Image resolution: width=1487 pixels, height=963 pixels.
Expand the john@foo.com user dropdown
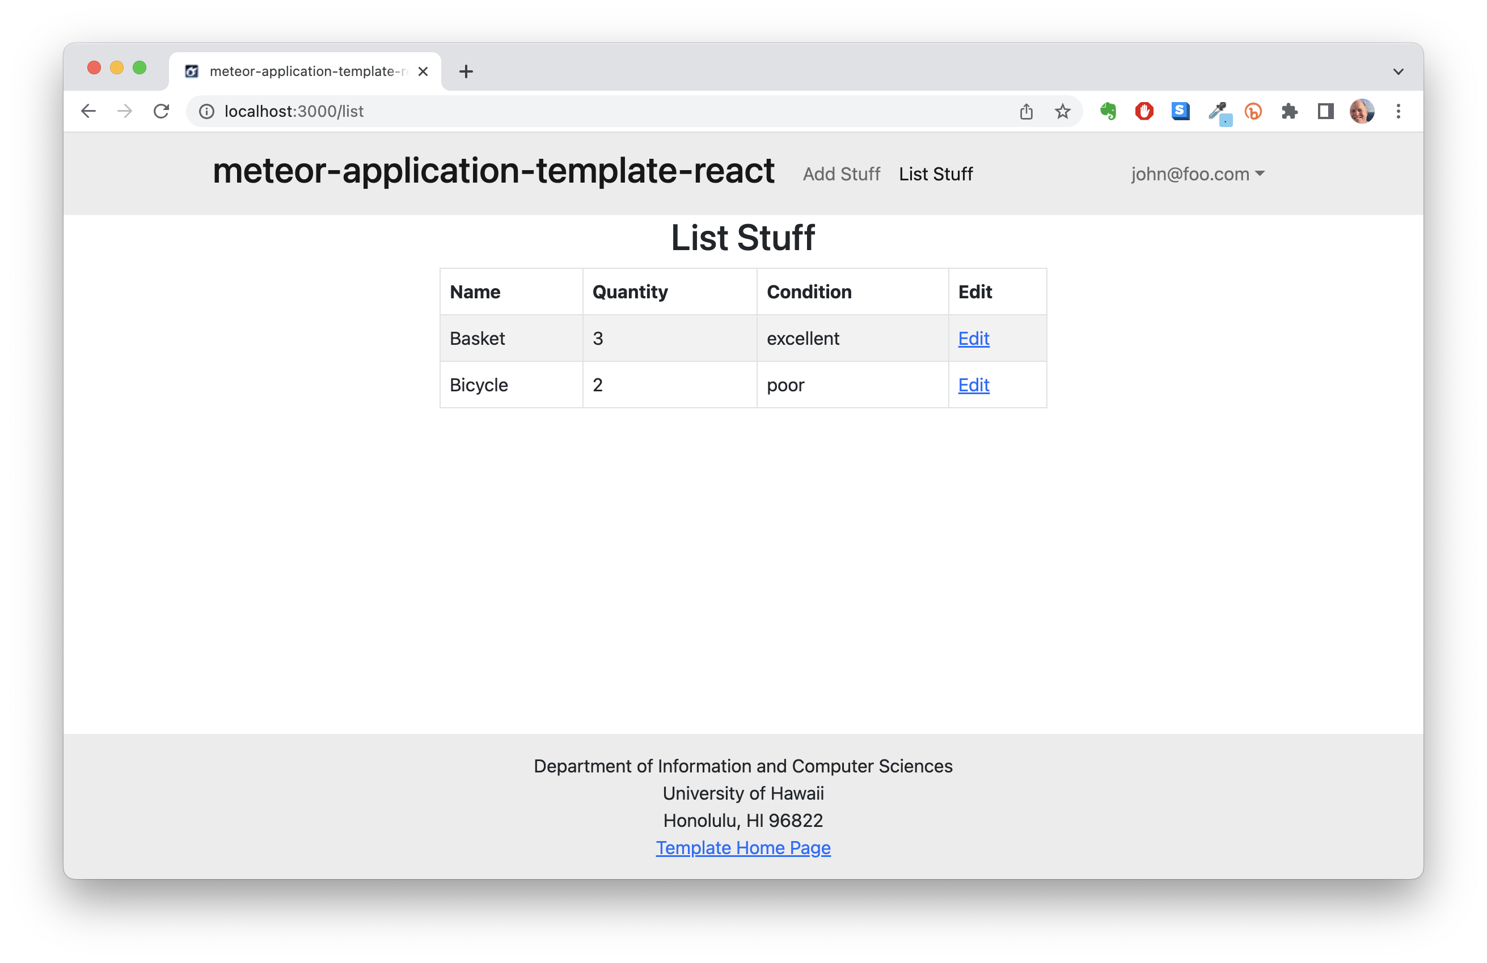coord(1197,174)
